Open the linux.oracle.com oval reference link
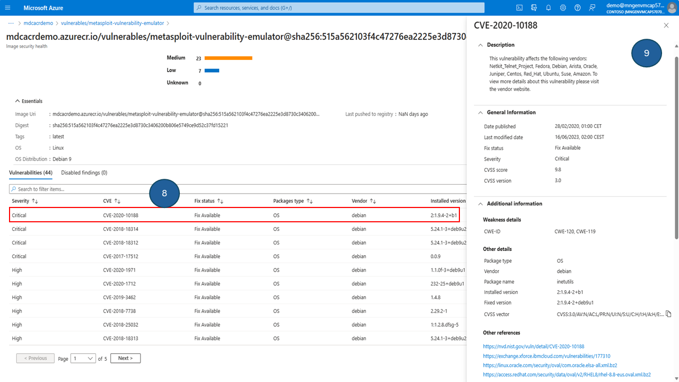The height and width of the screenshot is (382, 679). tap(550, 366)
